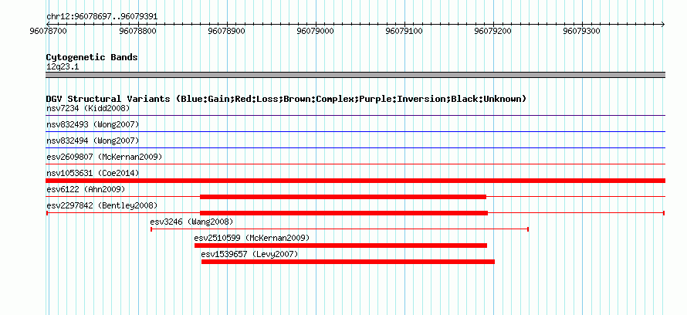Select the esv1539657 (Levy2007) label
The width and height of the screenshot is (687, 315).
point(250,254)
